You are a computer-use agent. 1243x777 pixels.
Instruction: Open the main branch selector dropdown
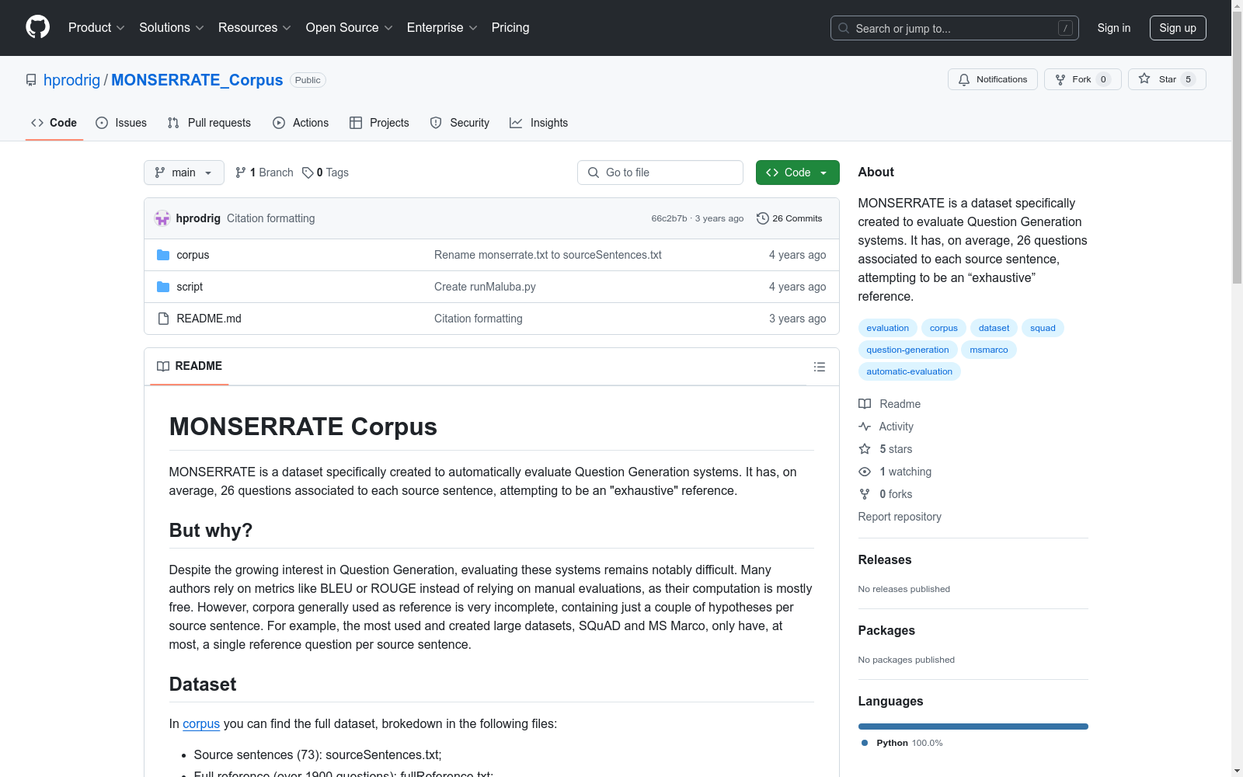coord(184,172)
